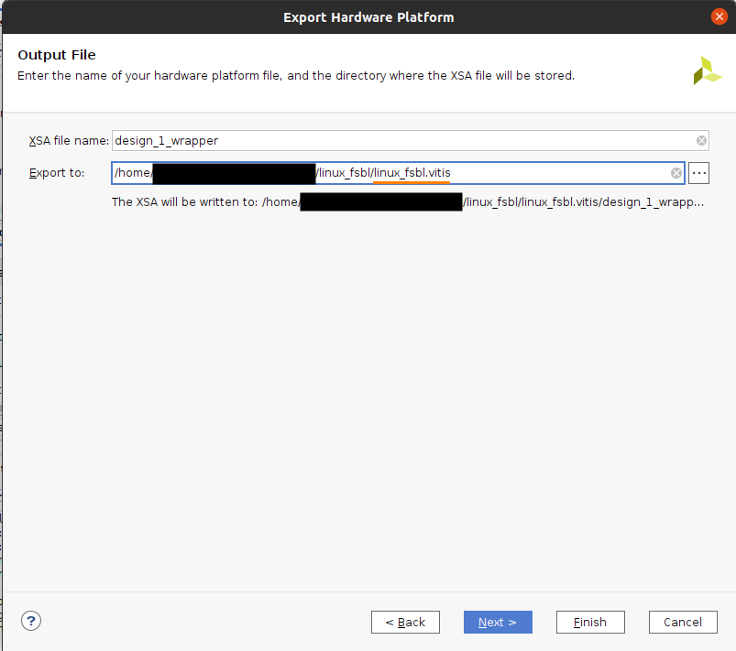Click the Finish button
Screen dimensions: 736x651
coord(590,622)
